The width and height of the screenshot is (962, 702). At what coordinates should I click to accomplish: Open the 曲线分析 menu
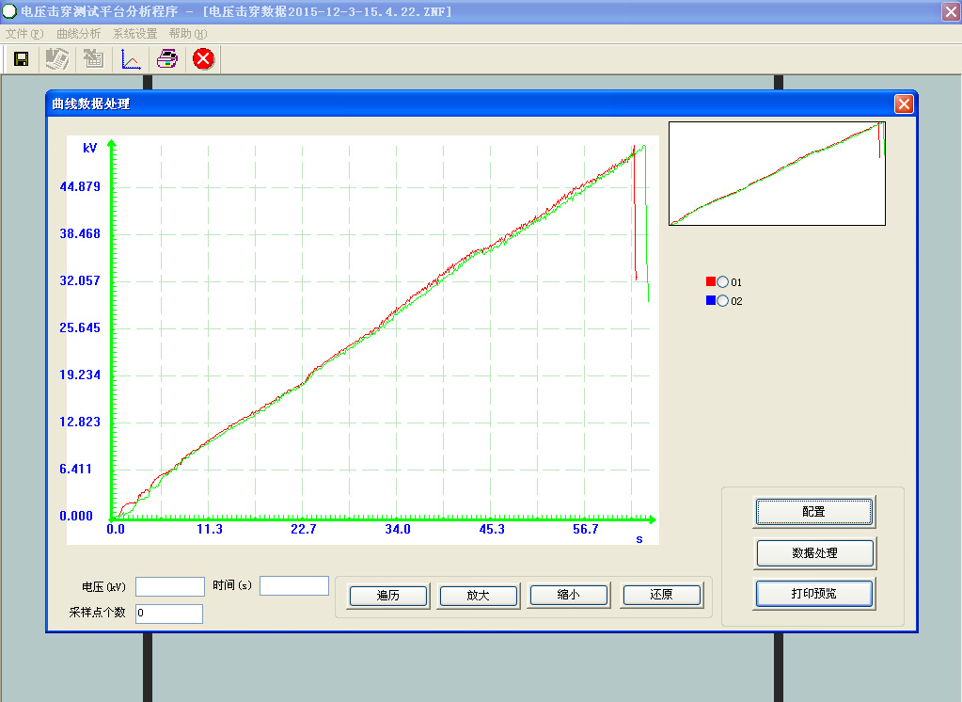coord(79,34)
